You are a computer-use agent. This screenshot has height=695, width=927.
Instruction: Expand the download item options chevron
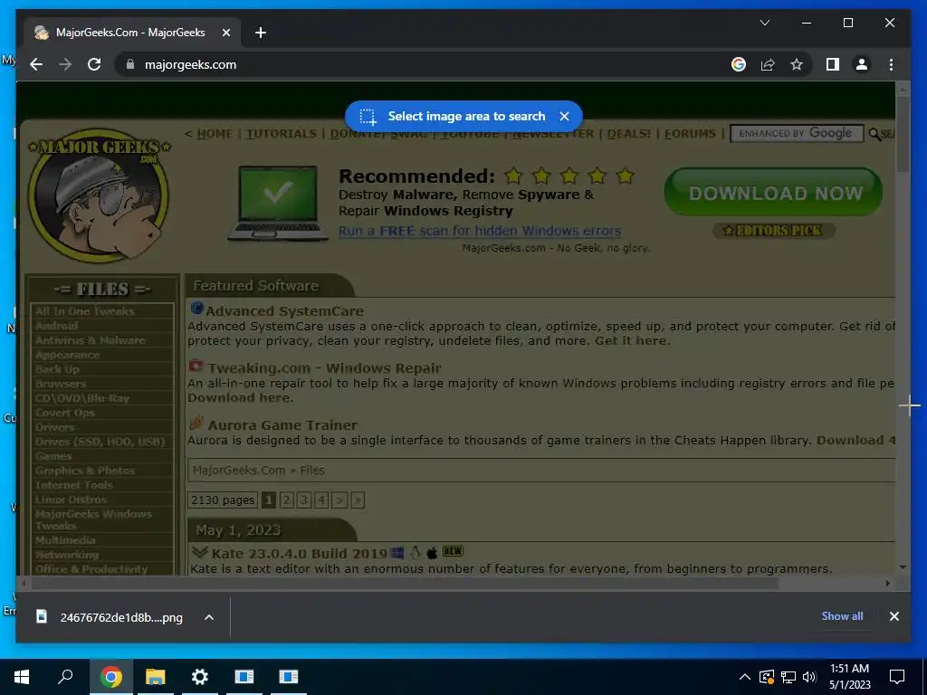pyautogui.click(x=209, y=617)
